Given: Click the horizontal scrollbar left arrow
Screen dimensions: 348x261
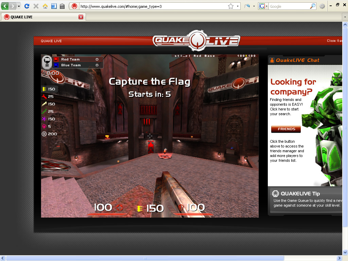Looking at the screenshot, I should tap(3, 258).
